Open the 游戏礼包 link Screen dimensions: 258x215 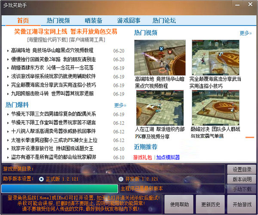pyautogui.click(x=142, y=157)
